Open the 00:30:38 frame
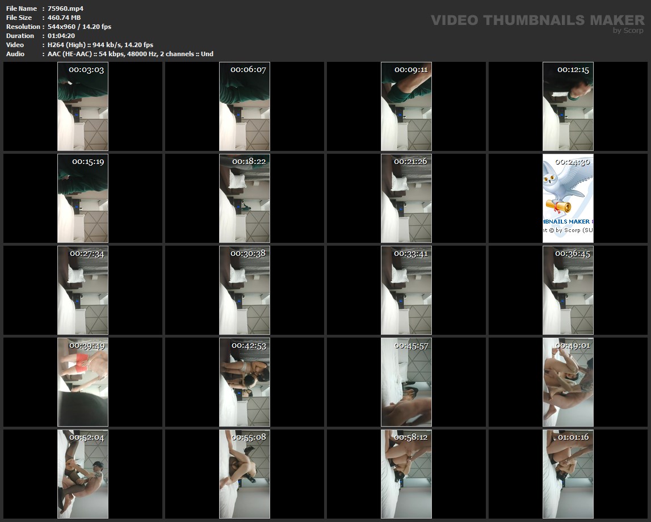Screen dimensions: 651x522 tap(245, 290)
